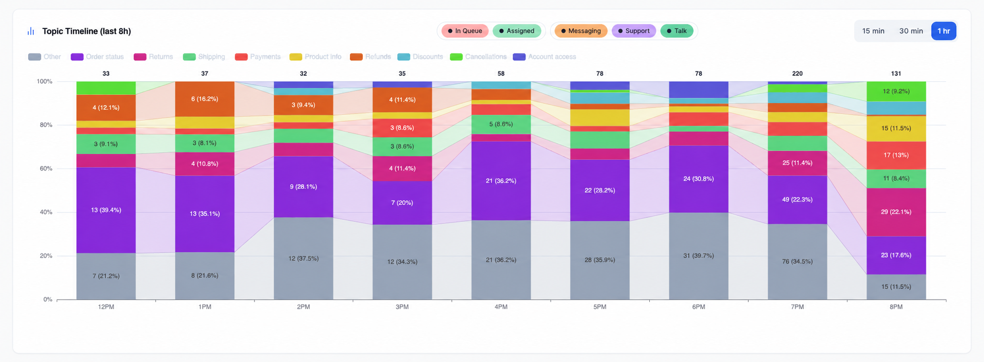Viewport: 984px width, 362px height.
Task: Click the bar chart icon beside Topic Timeline
Action: pyautogui.click(x=31, y=31)
